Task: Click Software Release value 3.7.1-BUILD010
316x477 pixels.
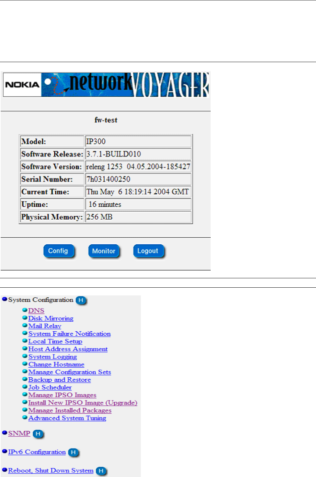Action: [113, 154]
